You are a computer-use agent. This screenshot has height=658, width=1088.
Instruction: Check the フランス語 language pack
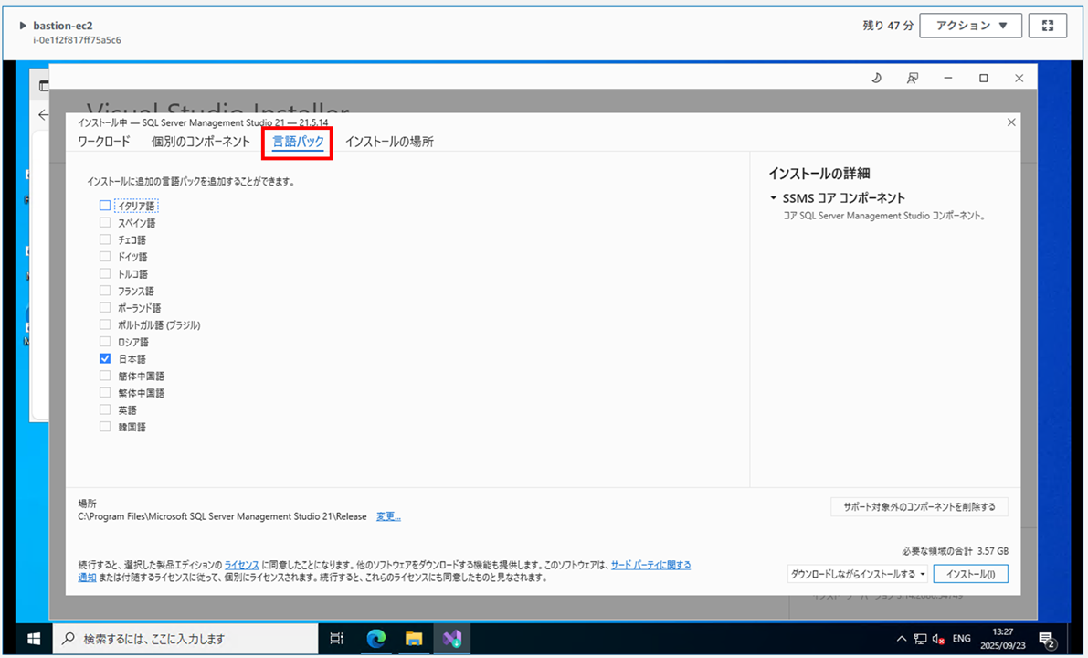tap(105, 291)
